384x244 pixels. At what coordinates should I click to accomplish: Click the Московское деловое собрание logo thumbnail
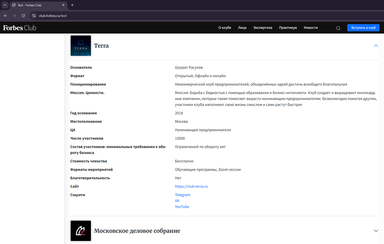(81, 231)
